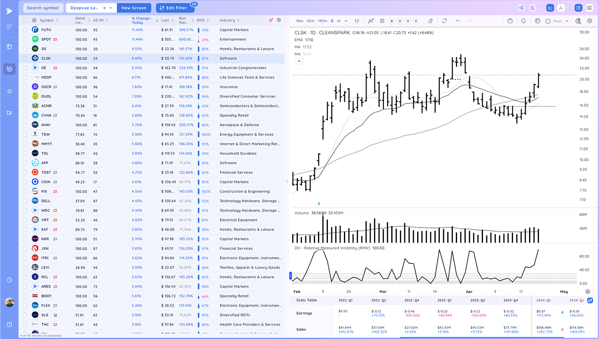This screenshot has height=339, width=599.
Task: Open the Symbol column gear icon
Action: 35,20
